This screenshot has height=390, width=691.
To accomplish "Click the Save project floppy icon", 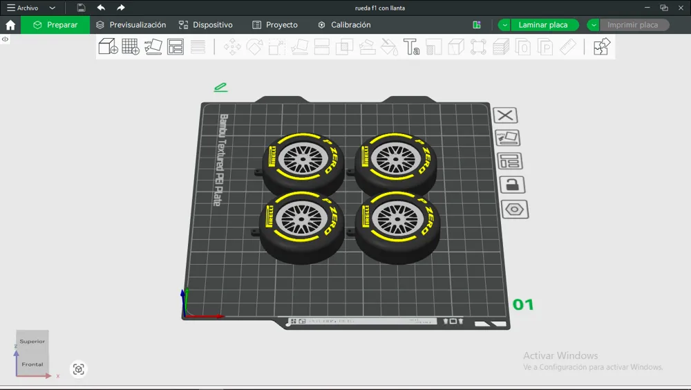I will pos(81,8).
